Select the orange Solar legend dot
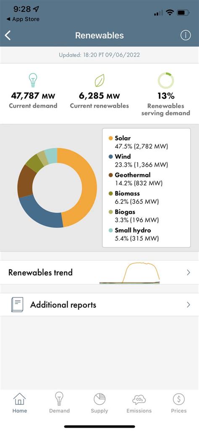199x432 pixels. coord(111,138)
